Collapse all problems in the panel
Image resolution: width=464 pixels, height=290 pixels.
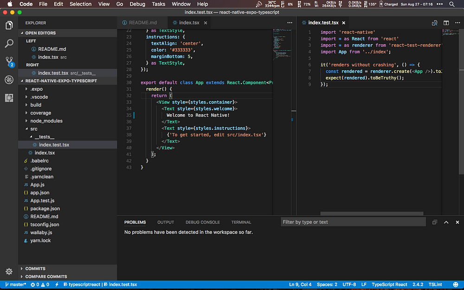coord(435,222)
